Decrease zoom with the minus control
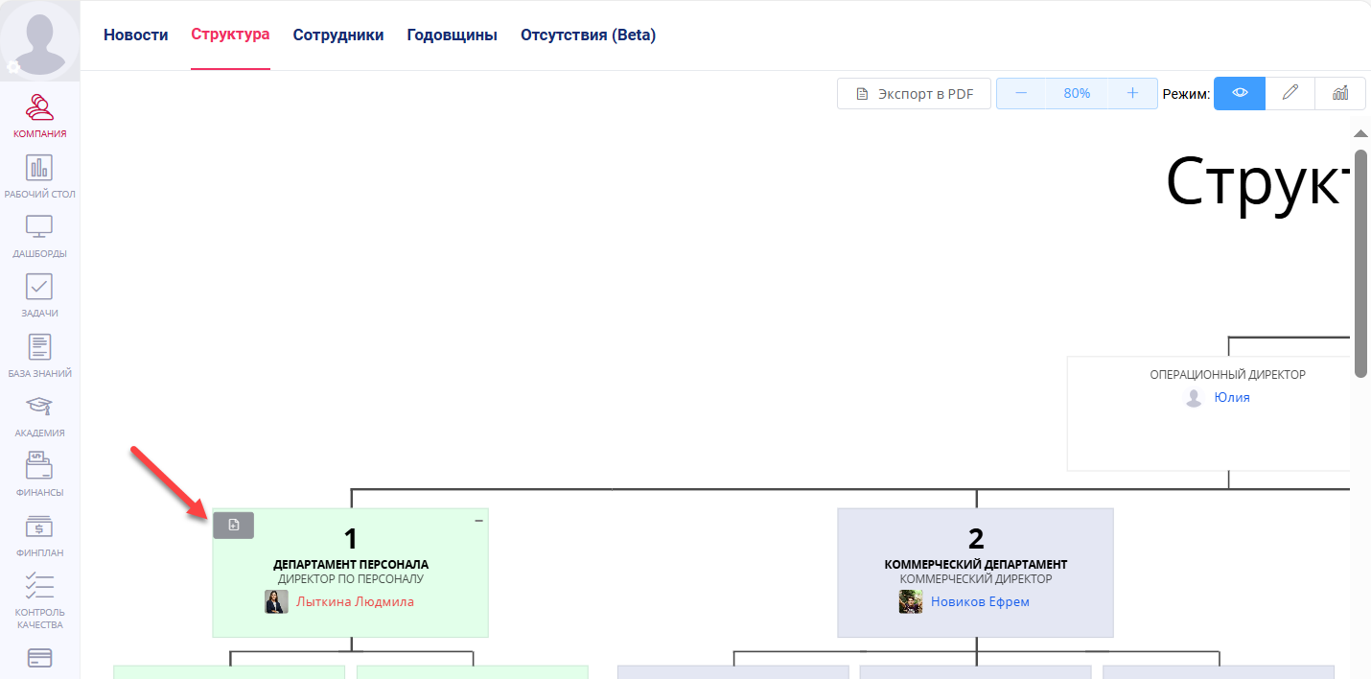The width and height of the screenshot is (1371, 679). 1021,93
